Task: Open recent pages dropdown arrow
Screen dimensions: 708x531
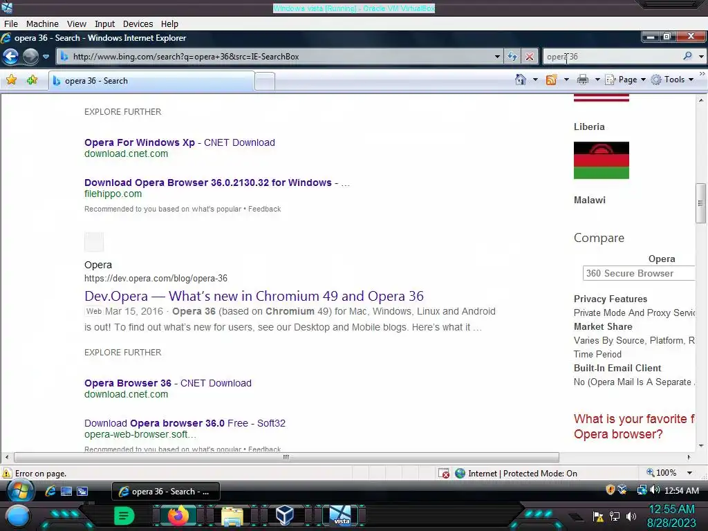Action: coord(46,57)
